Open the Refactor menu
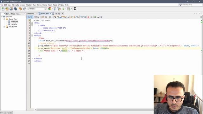The image size is (203, 114). [x=29, y=5]
